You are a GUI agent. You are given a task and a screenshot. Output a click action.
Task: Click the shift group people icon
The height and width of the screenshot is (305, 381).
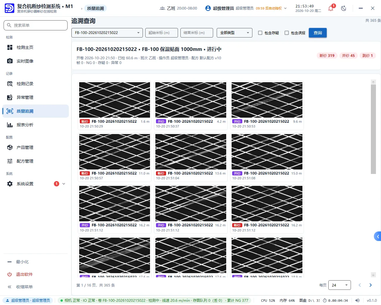(163, 8)
